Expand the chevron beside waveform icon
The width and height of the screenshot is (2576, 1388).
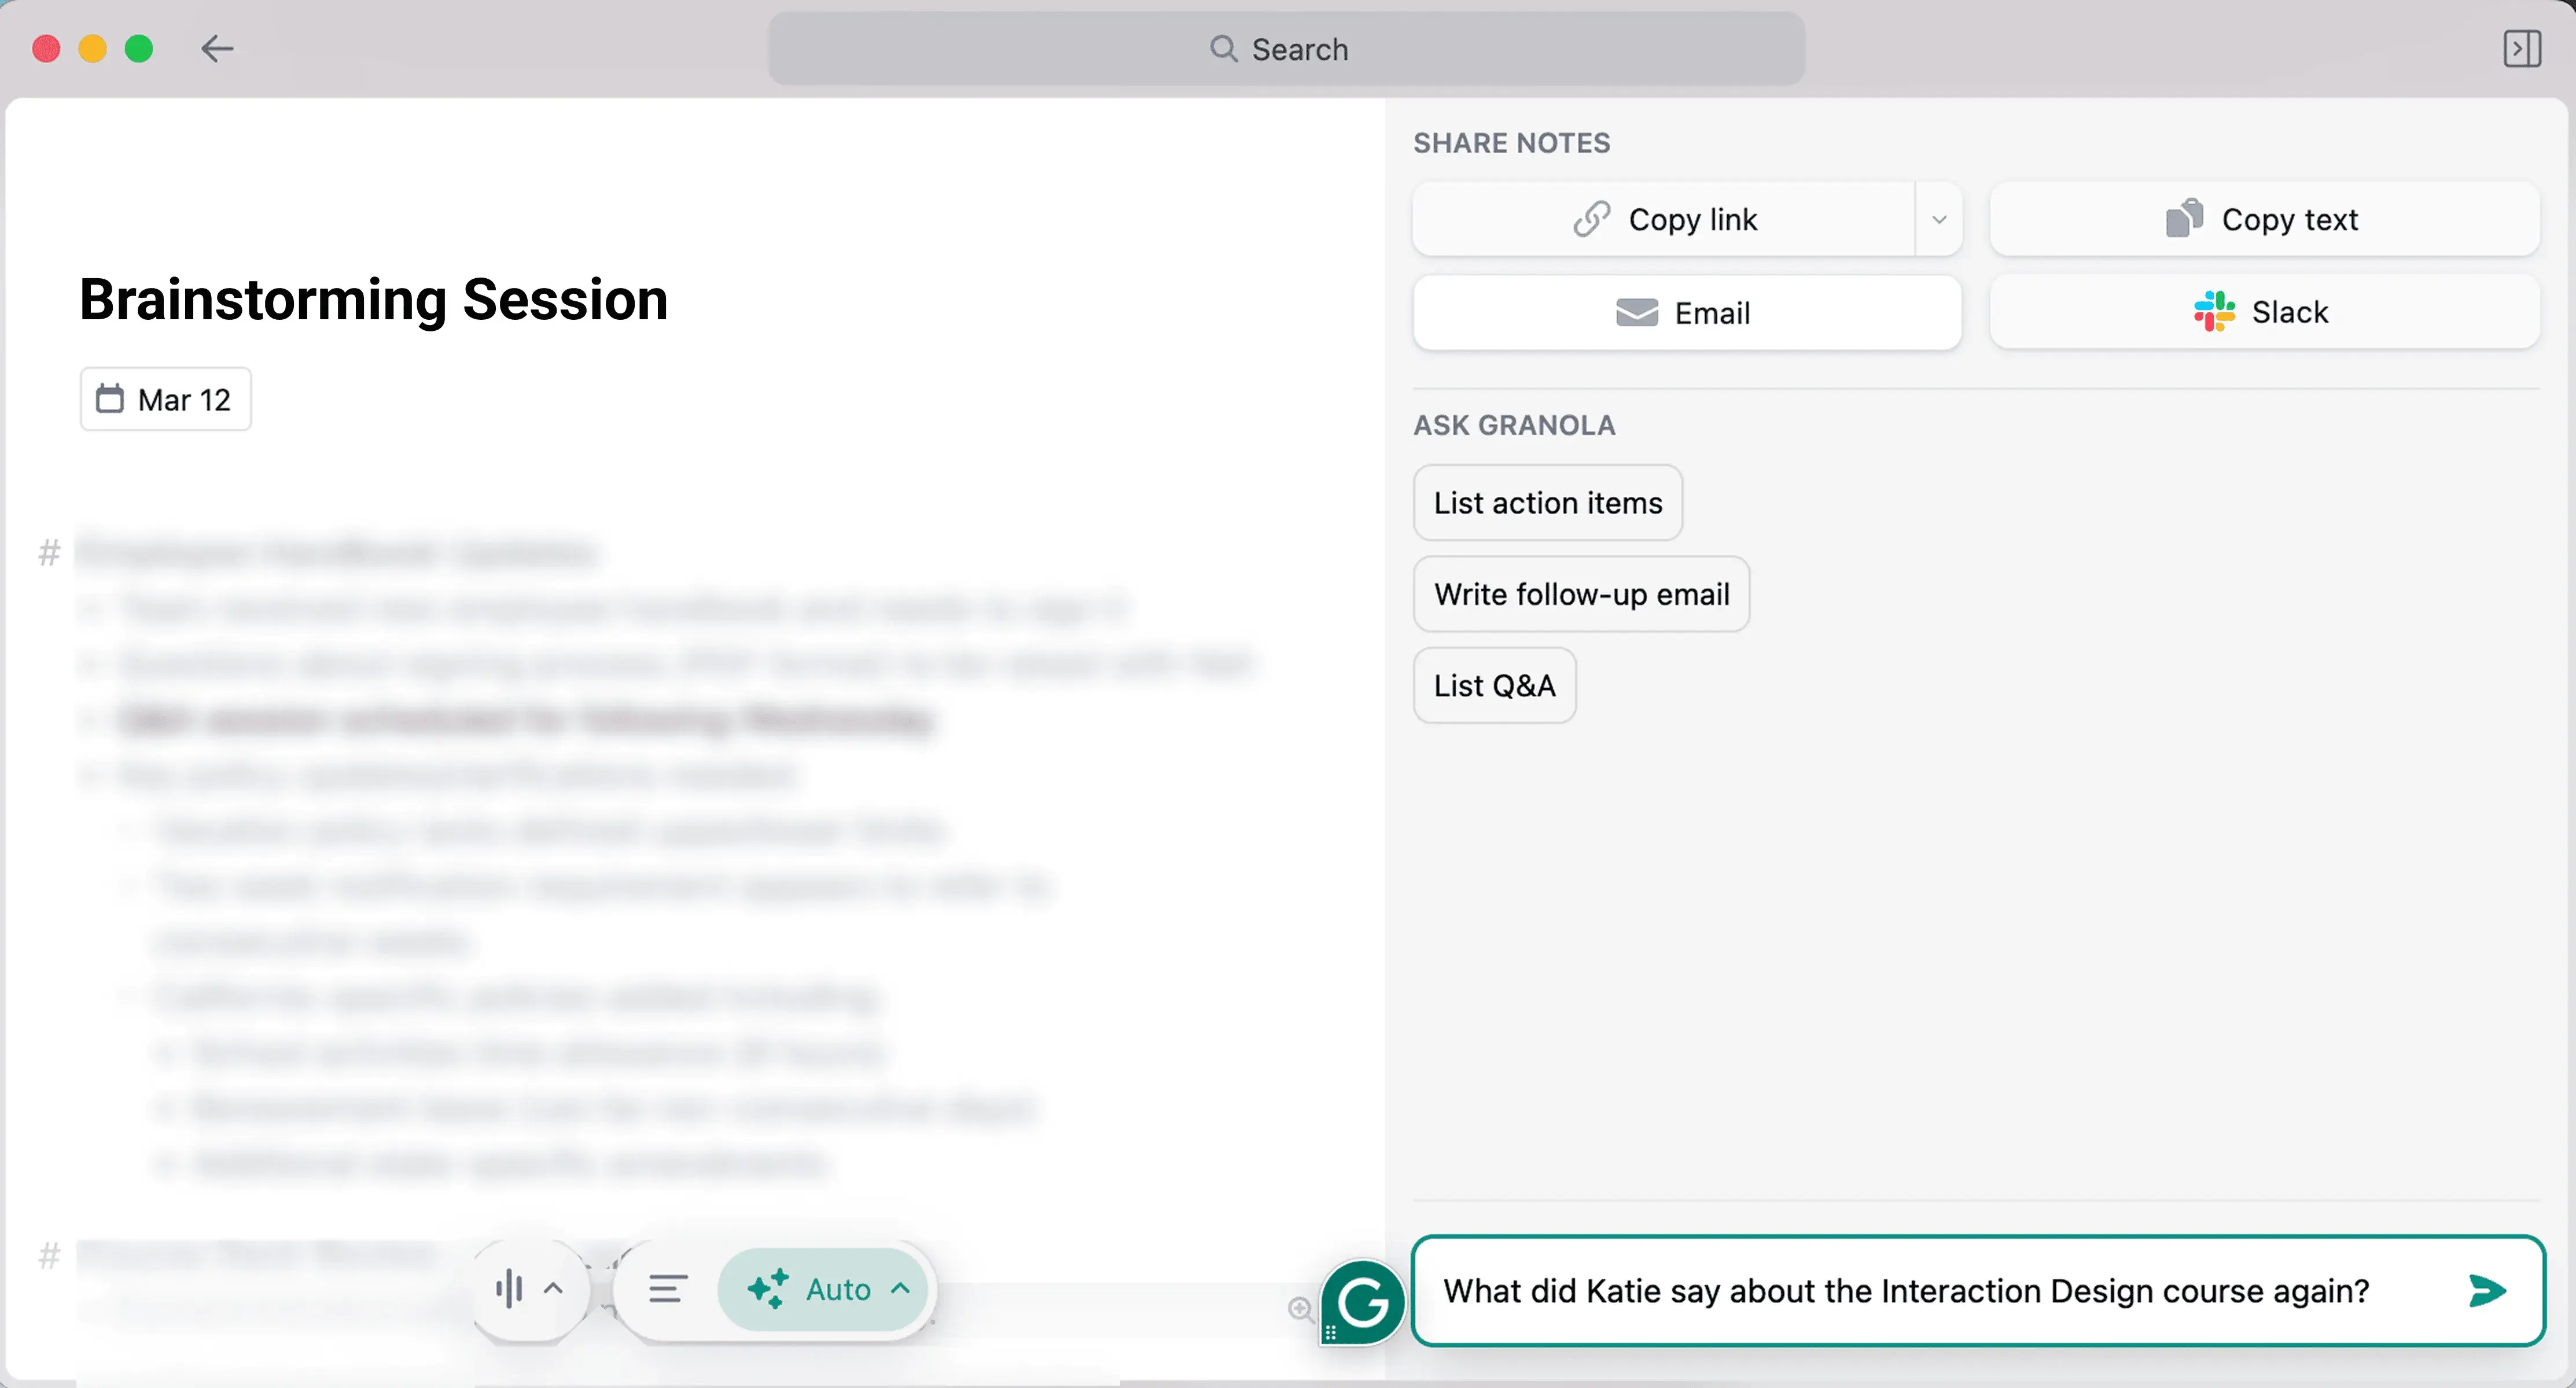[553, 1289]
